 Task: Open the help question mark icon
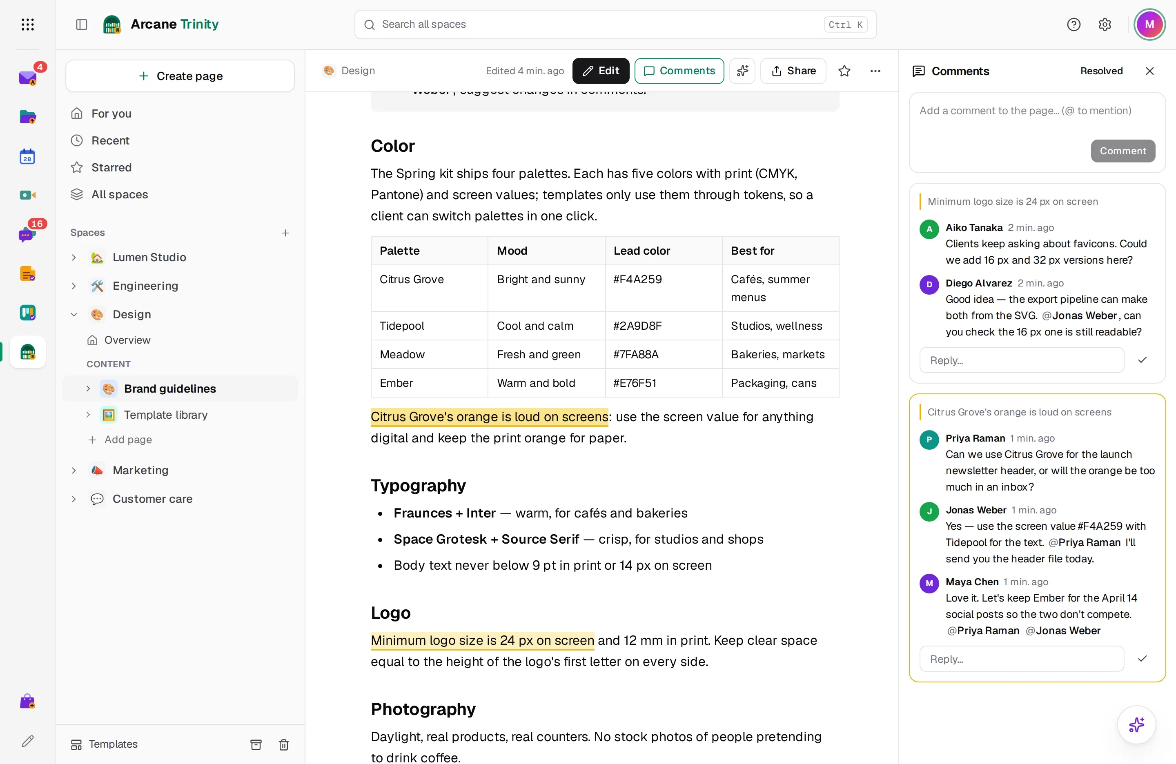click(1073, 24)
